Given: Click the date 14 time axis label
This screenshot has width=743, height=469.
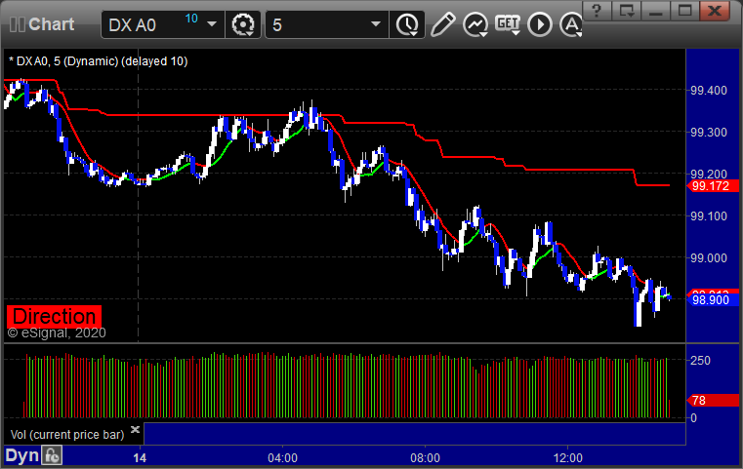Looking at the screenshot, I should tap(140, 458).
